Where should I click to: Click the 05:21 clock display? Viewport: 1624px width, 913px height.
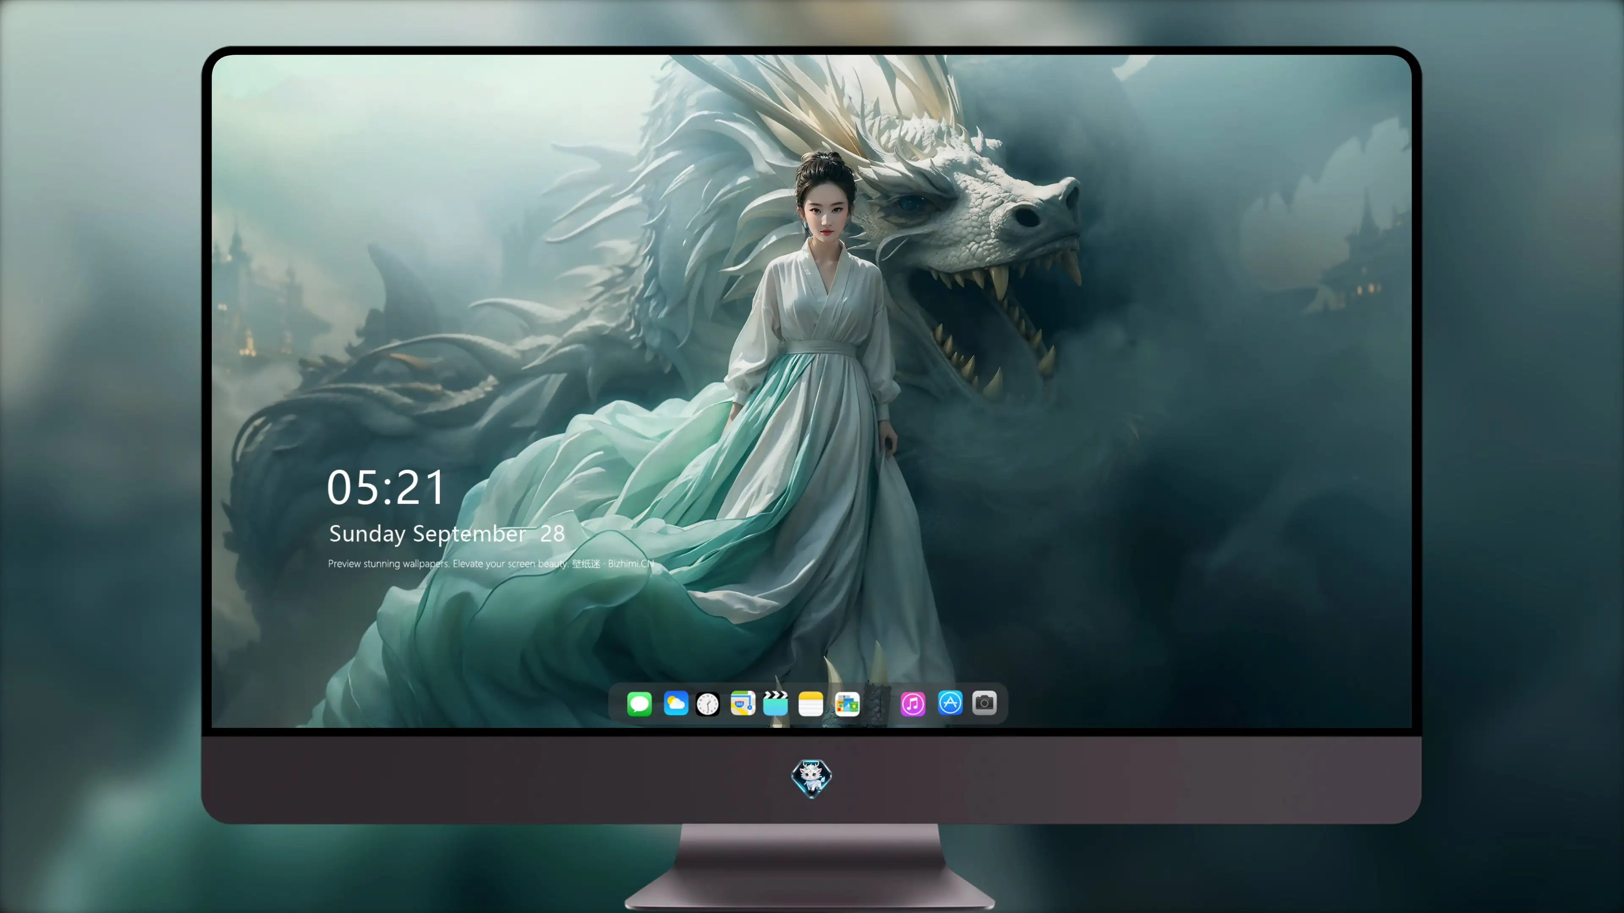point(386,488)
